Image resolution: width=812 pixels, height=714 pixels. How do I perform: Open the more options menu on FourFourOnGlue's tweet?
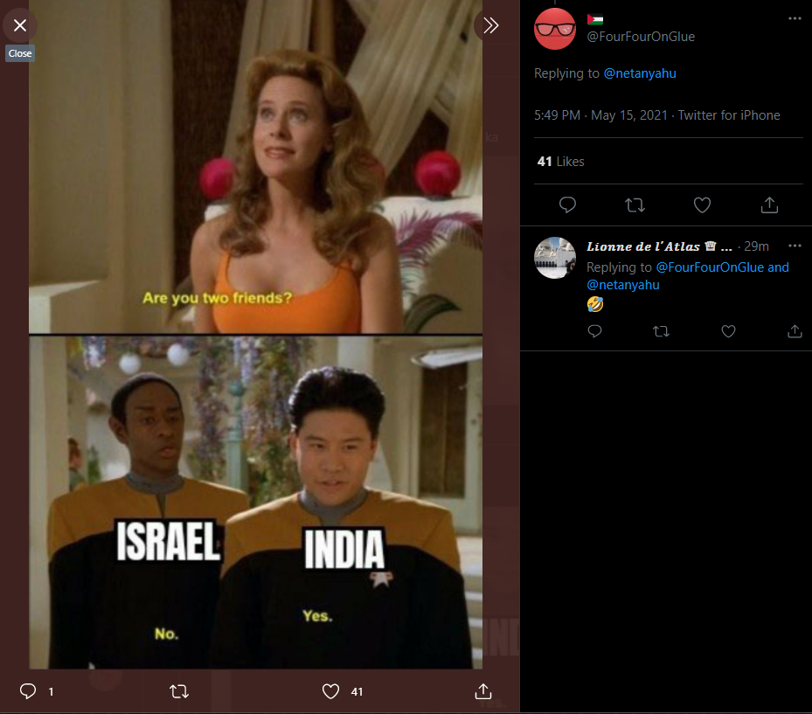(795, 18)
